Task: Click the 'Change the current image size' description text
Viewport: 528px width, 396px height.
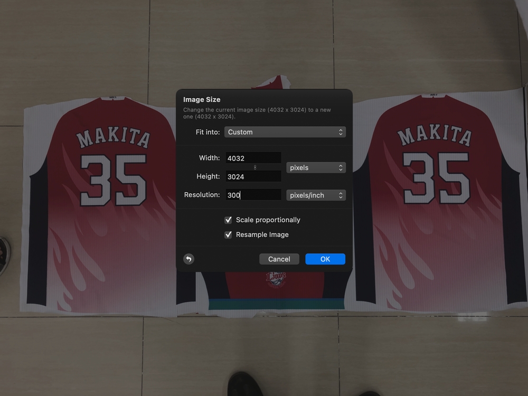Action: click(257, 113)
